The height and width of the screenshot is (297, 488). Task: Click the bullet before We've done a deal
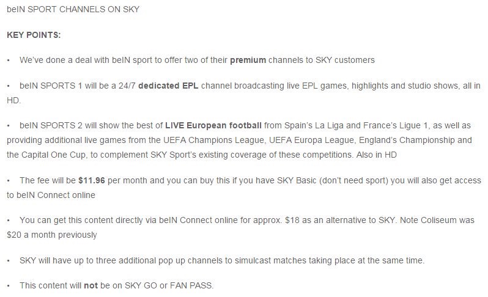coord(9,61)
